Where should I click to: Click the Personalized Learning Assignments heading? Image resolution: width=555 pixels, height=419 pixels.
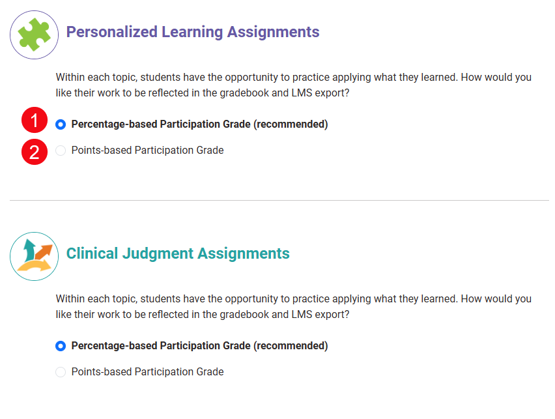[x=193, y=31]
